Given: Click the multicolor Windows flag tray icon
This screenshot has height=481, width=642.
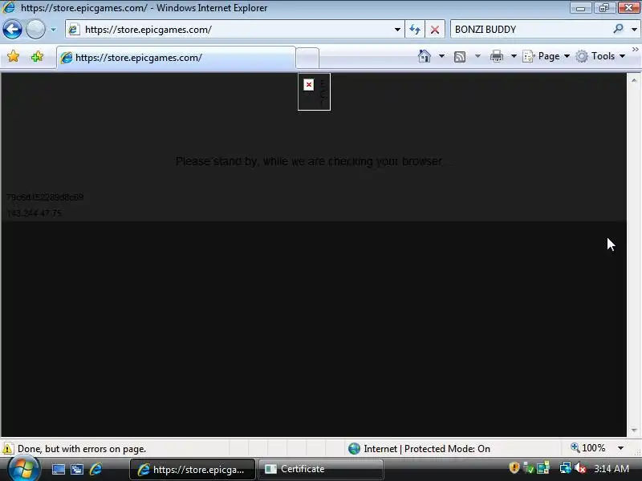Looking at the screenshot, I should [x=543, y=467].
